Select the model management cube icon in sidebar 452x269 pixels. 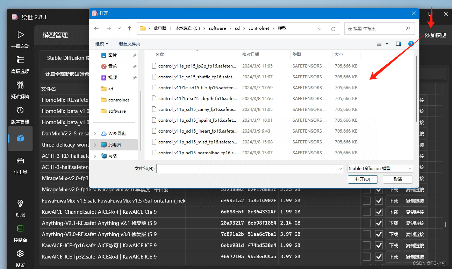(20, 138)
